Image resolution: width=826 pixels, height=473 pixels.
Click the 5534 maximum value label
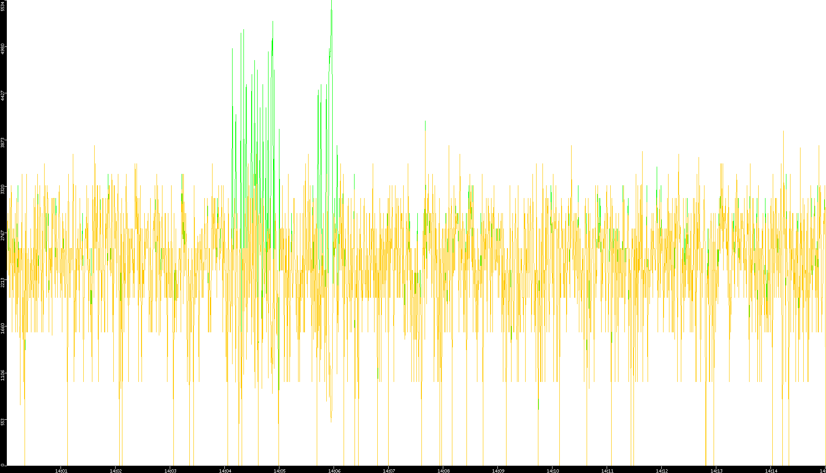[x=3, y=6]
